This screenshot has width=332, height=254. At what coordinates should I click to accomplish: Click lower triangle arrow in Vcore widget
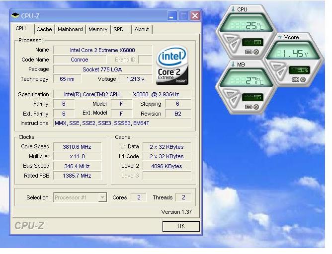[282, 73]
